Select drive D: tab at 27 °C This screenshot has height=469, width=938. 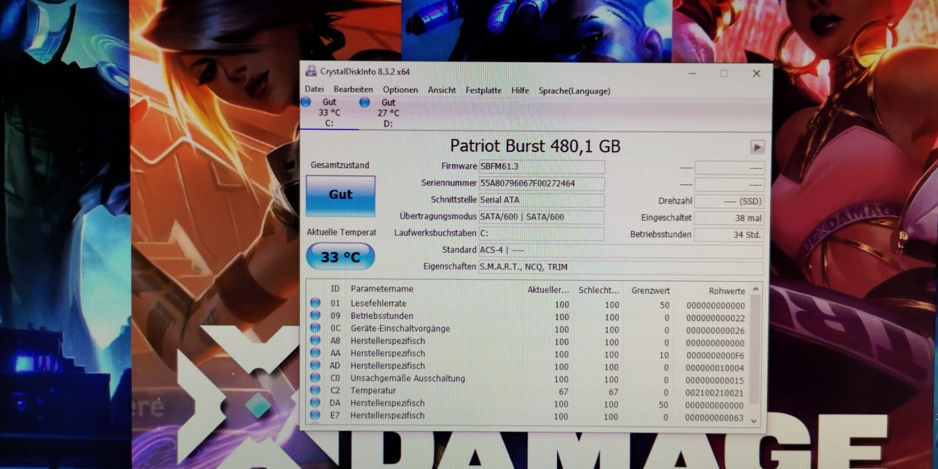pos(388,113)
